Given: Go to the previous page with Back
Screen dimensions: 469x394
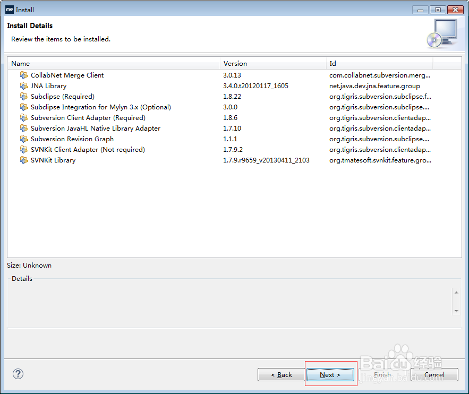Looking at the screenshot, I should [x=281, y=374].
